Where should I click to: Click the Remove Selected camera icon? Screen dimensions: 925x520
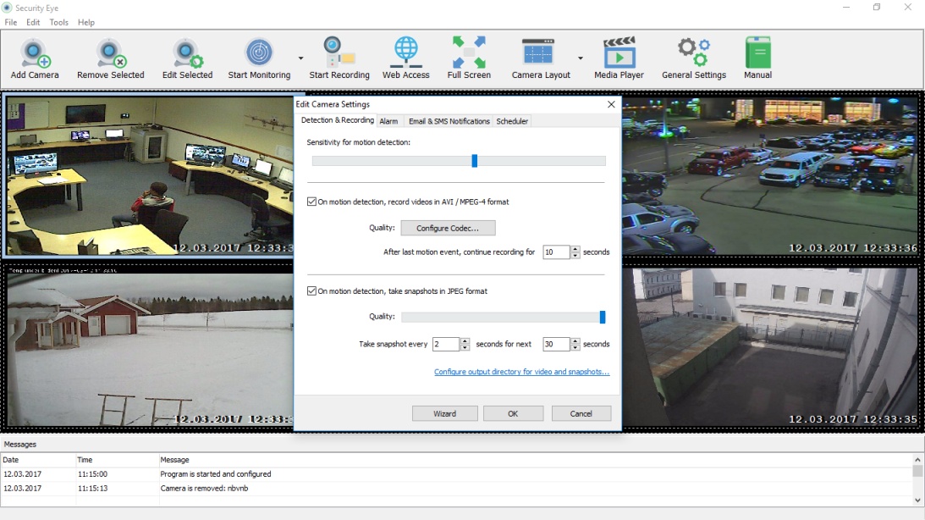tap(110, 53)
